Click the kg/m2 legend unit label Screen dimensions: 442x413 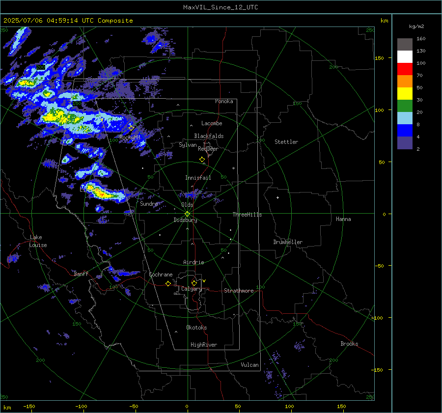point(416,27)
